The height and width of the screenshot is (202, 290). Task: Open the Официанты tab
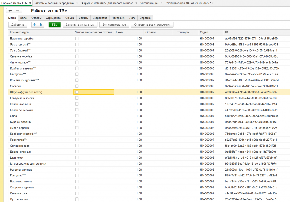(54, 18)
